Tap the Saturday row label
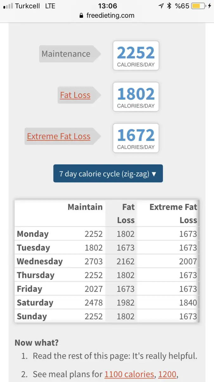The image size is (214, 382). click(35, 303)
